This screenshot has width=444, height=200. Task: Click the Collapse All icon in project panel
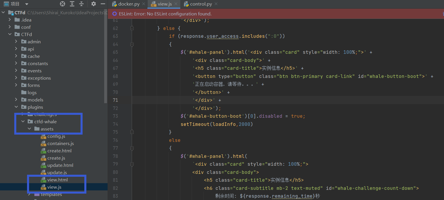(x=81, y=4)
